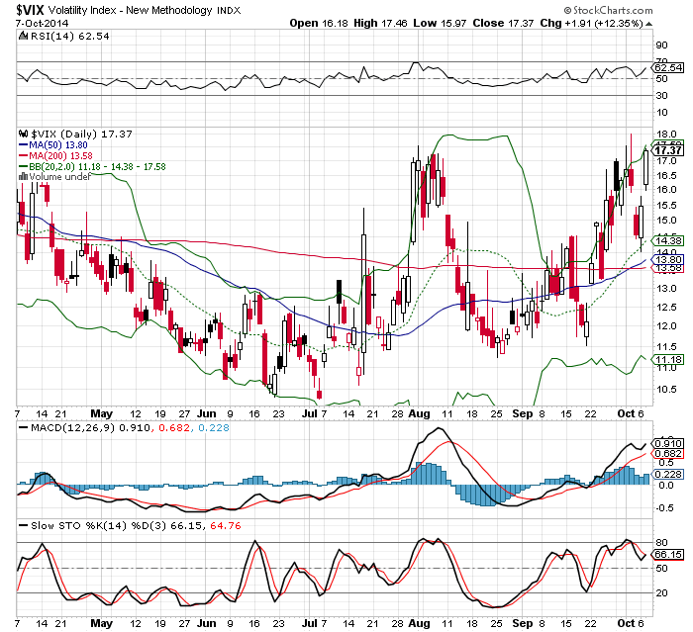Click the 18.0 price axis label

(x=666, y=135)
